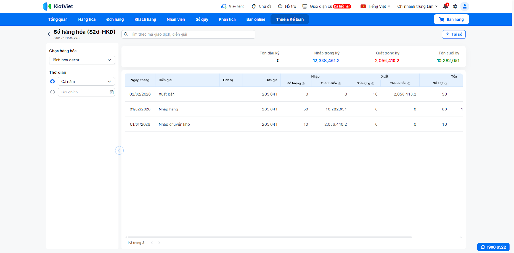514x253 pixels.
Task: Open the Cả năm time period dropdown
Action: (x=86, y=82)
